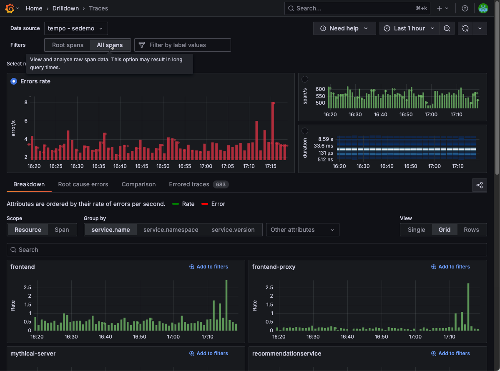500x371 pixels.
Task: Click the plus icon in top bar
Action: (x=440, y=8)
